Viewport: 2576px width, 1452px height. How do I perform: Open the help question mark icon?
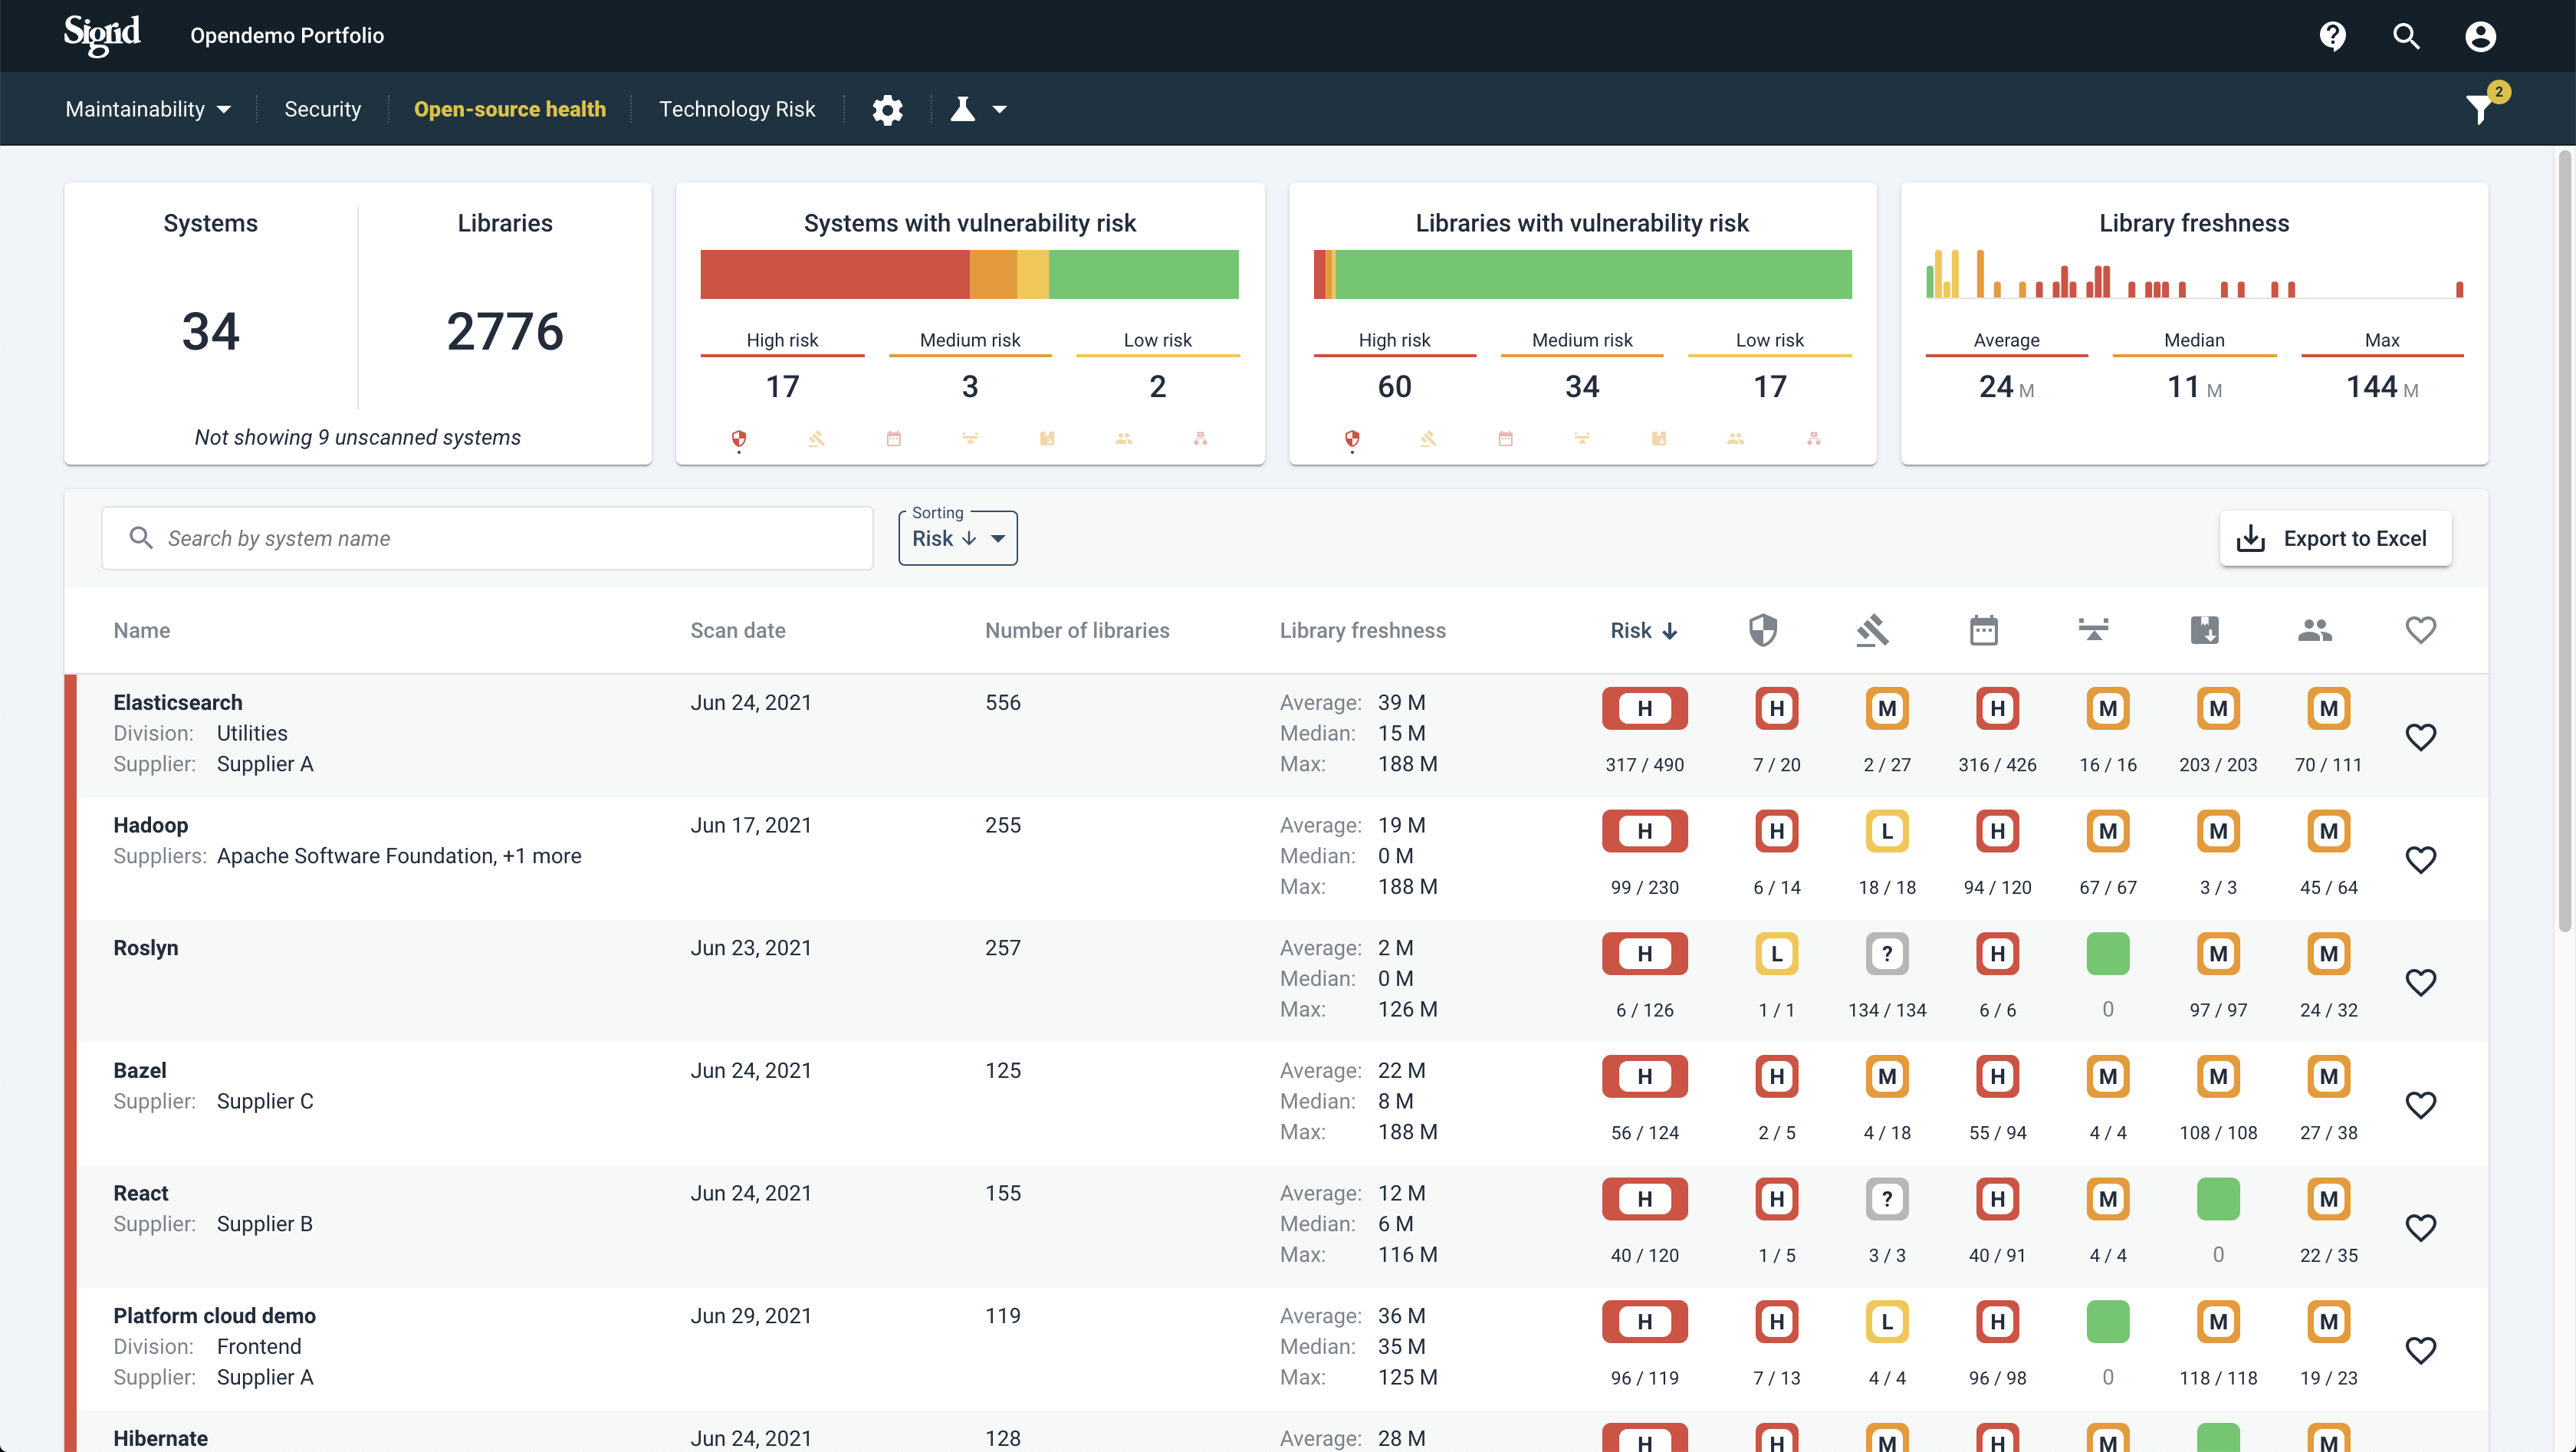click(x=2332, y=36)
